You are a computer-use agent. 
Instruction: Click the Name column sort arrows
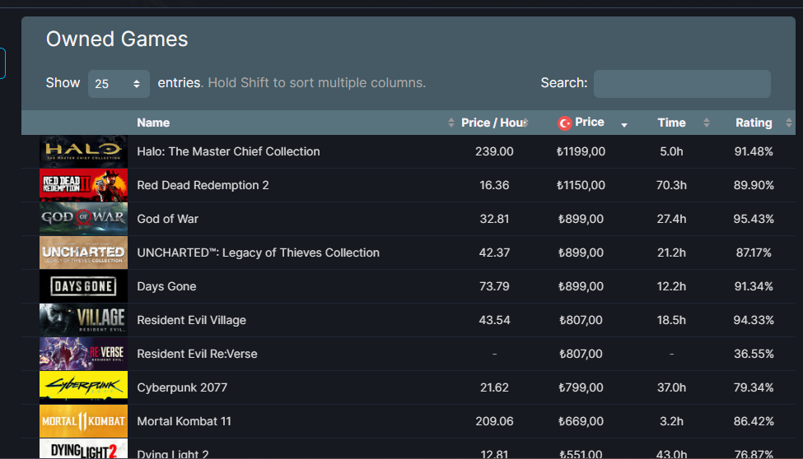pos(451,123)
